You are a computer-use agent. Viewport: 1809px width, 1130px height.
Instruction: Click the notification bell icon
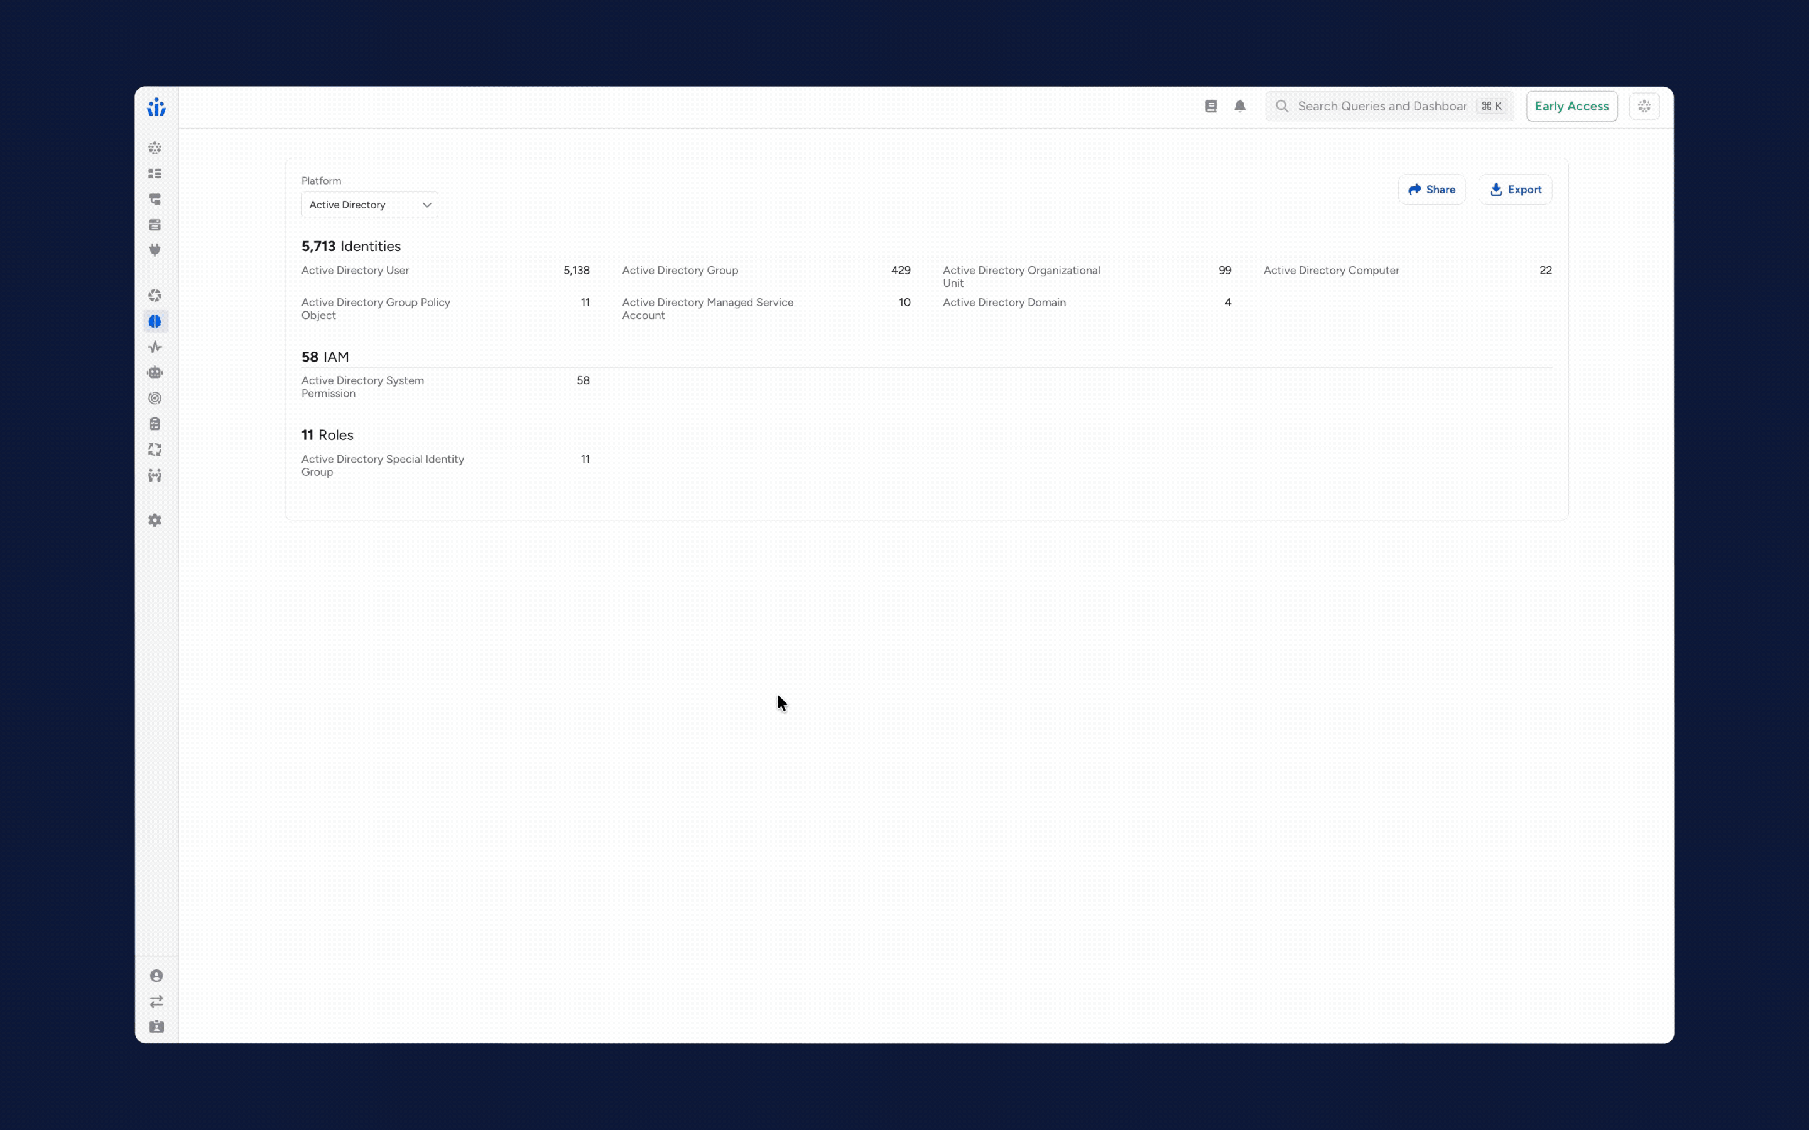(1239, 106)
